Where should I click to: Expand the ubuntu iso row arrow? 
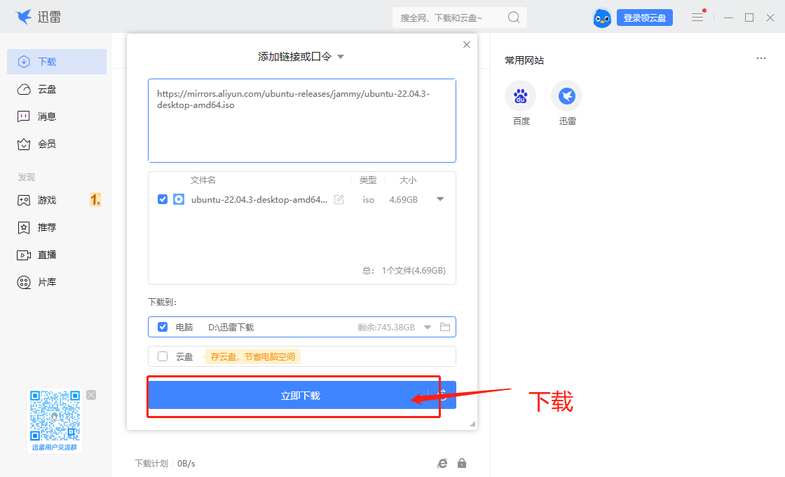click(x=440, y=199)
